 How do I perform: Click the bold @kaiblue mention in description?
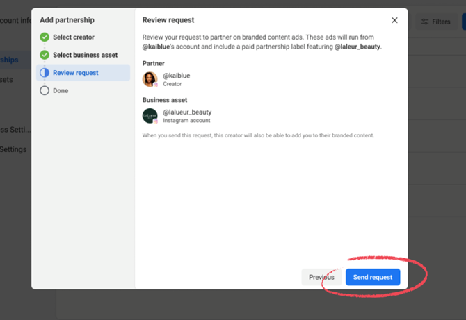point(156,47)
